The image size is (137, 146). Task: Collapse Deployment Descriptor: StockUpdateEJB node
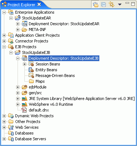pyautogui.click(x=18, y=58)
